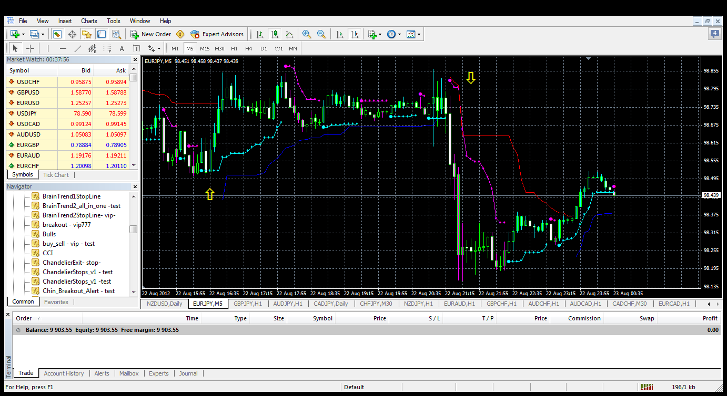Select the CCI indicator in Navigator
The image size is (727, 396).
click(47, 253)
